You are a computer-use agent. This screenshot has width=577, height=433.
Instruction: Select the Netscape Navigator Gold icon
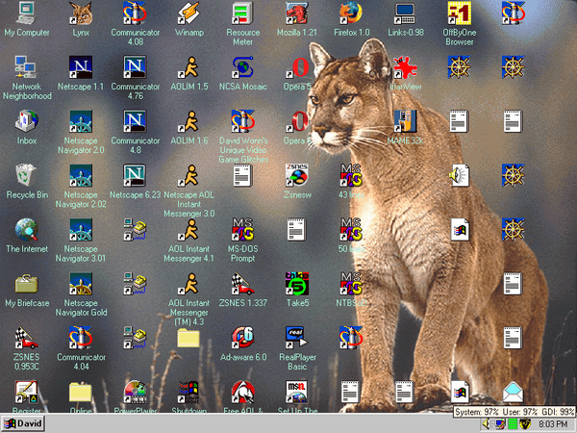[x=81, y=284]
